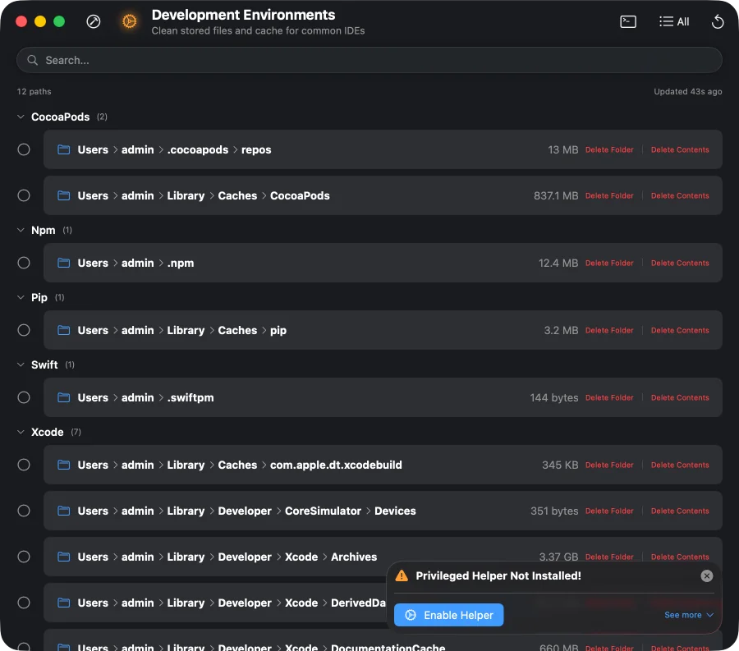
Task: Select the Caches CocoaPods path radio
Action: tap(24, 195)
